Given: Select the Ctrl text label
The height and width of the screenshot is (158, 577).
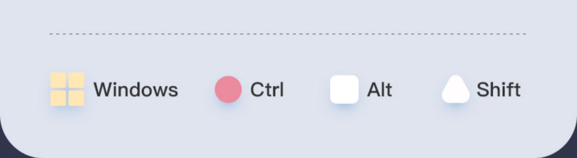Looking at the screenshot, I should pos(267,90).
